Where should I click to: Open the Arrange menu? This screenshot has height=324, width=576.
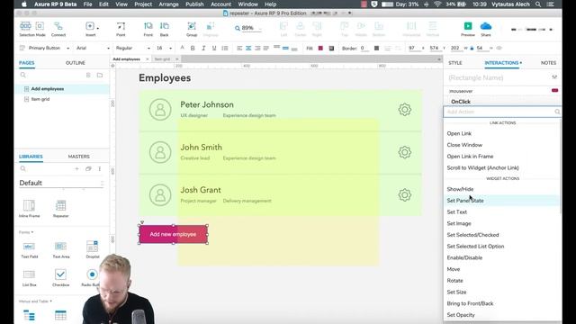point(168,4)
